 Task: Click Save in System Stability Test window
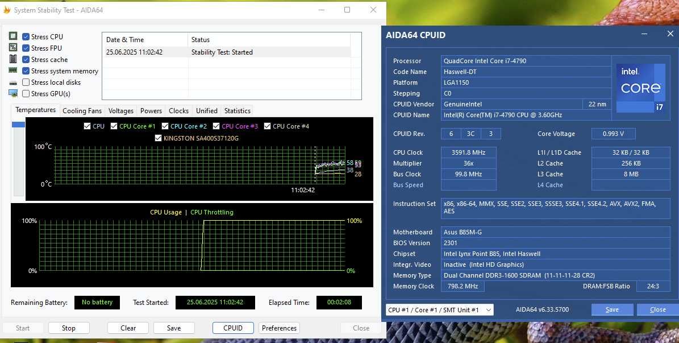coord(174,328)
